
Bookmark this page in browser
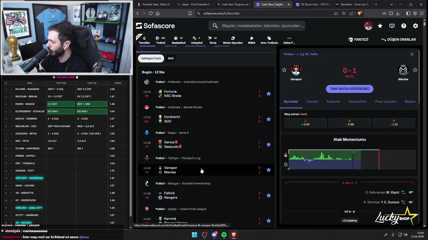[x=190, y=13]
